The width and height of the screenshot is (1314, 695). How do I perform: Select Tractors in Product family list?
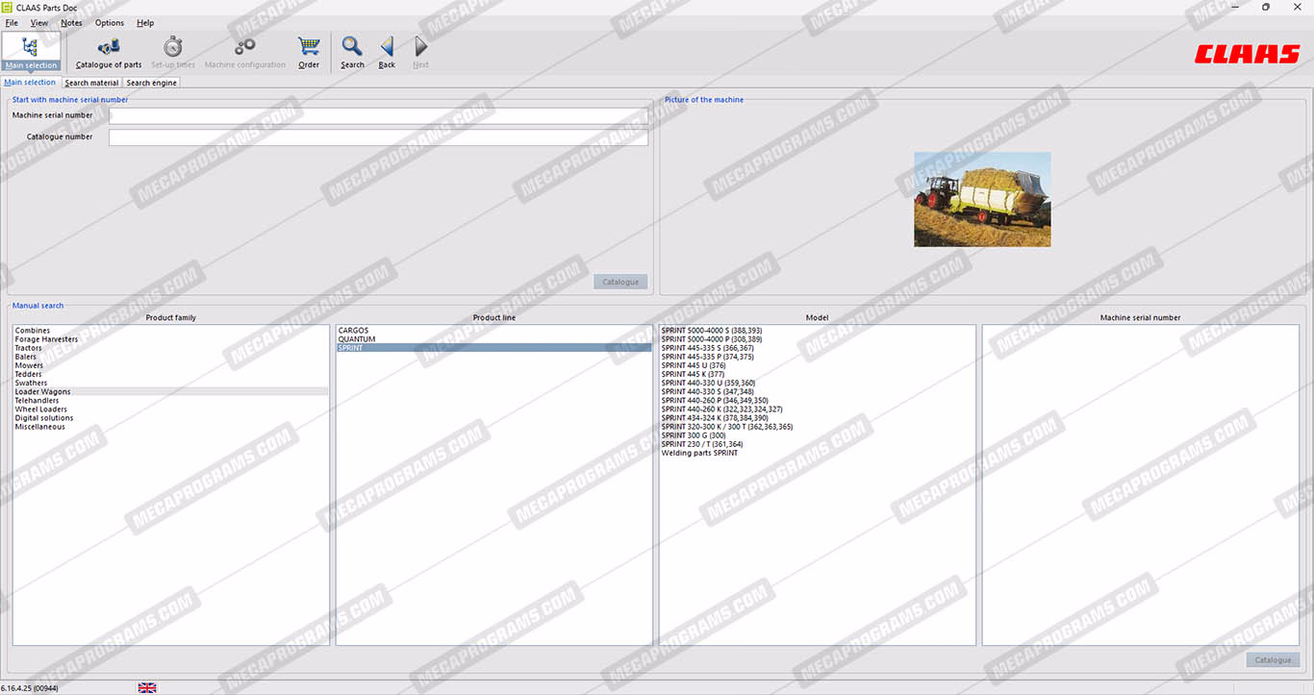(x=170, y=348)
